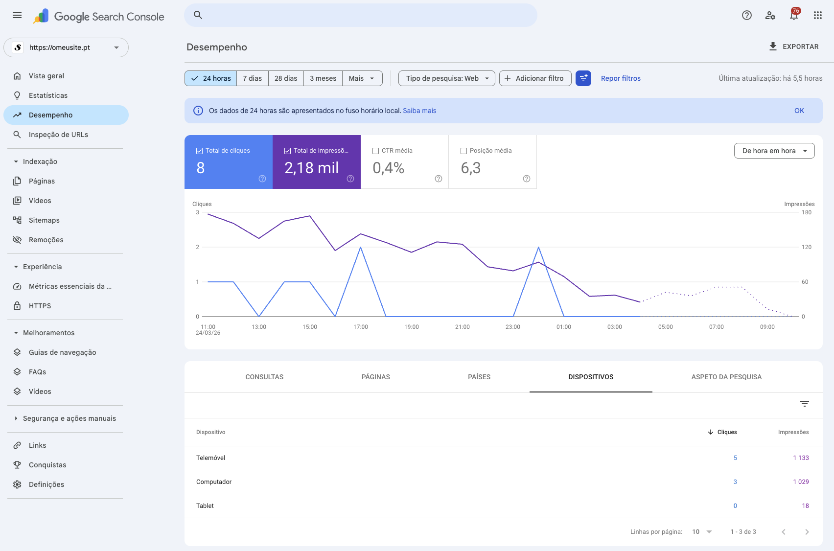Open Métricas essenciais da Web item
Screen dimensions: 834x551
66,286
